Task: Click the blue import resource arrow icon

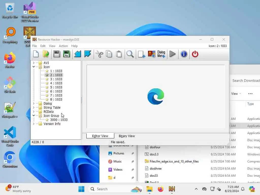Action: click(88, 54)
